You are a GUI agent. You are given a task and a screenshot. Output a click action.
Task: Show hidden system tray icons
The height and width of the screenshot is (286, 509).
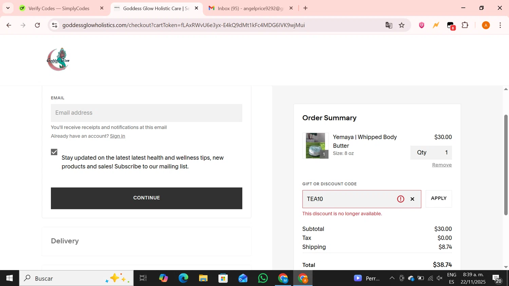pos(392,278)
